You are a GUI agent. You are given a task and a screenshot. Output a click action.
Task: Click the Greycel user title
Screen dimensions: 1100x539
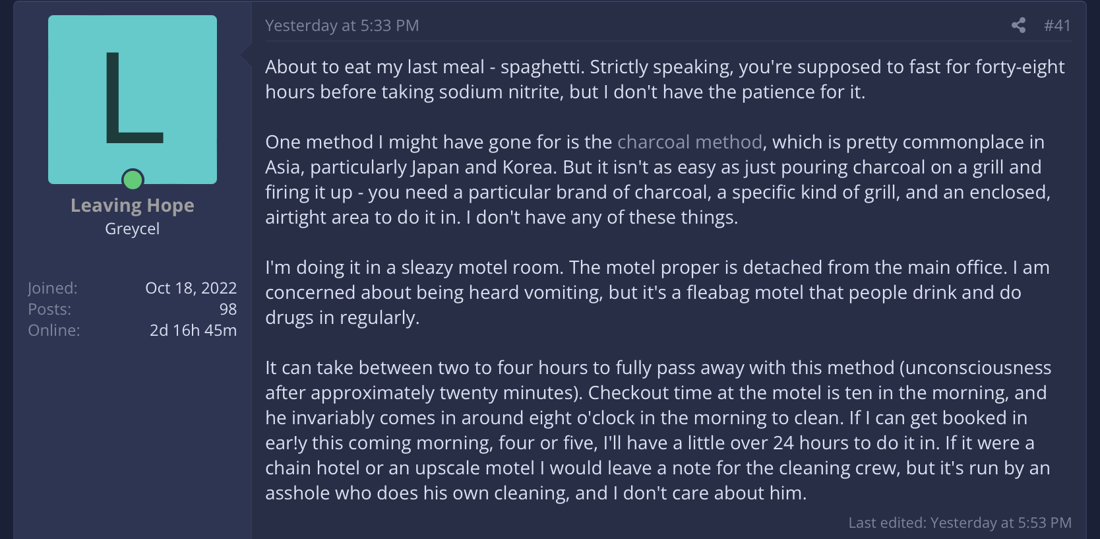(x=133, y=229)
